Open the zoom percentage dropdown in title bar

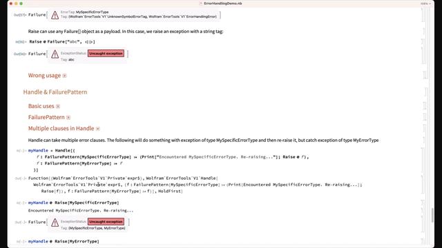point(425,3)
